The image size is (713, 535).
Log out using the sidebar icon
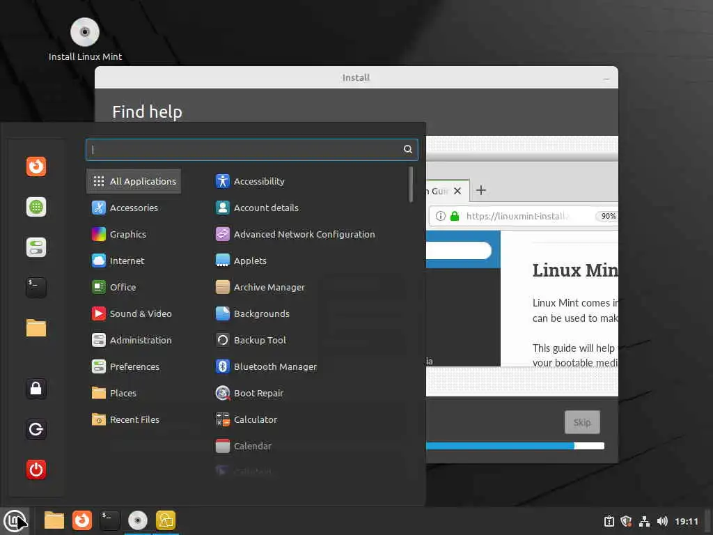pyautogui.click(x=36, y=429)
